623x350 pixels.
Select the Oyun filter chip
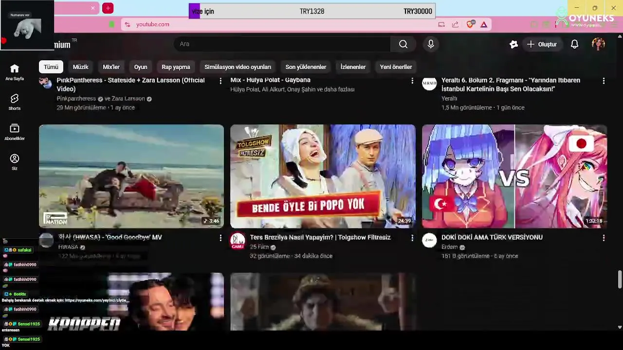point(141,67)
